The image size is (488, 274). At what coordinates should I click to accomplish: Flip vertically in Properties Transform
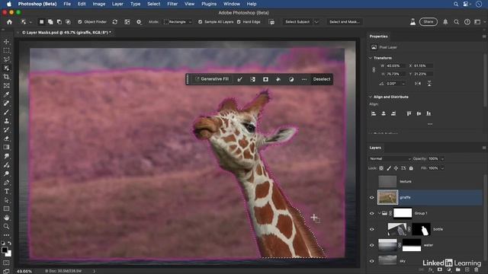(x=429, y=83)
